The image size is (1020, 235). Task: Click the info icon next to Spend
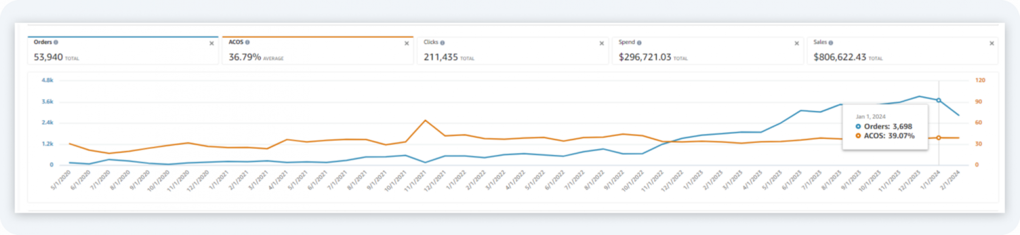coord(639,43)
